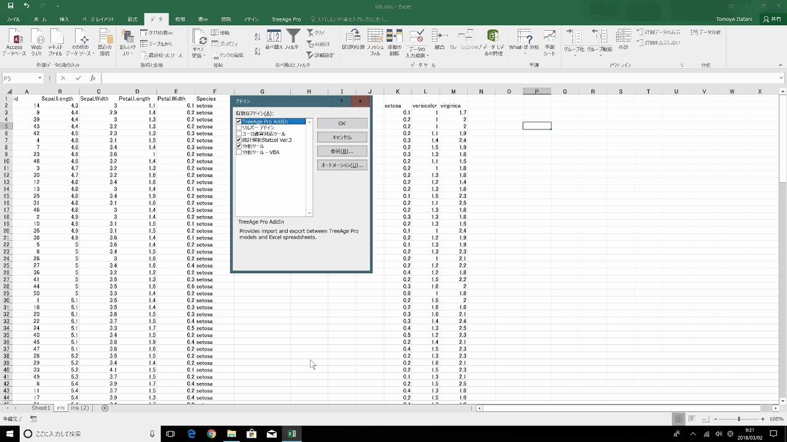Adjust the zoom slider in status bar
Screen dimensions: 787x442
(738, 419)
